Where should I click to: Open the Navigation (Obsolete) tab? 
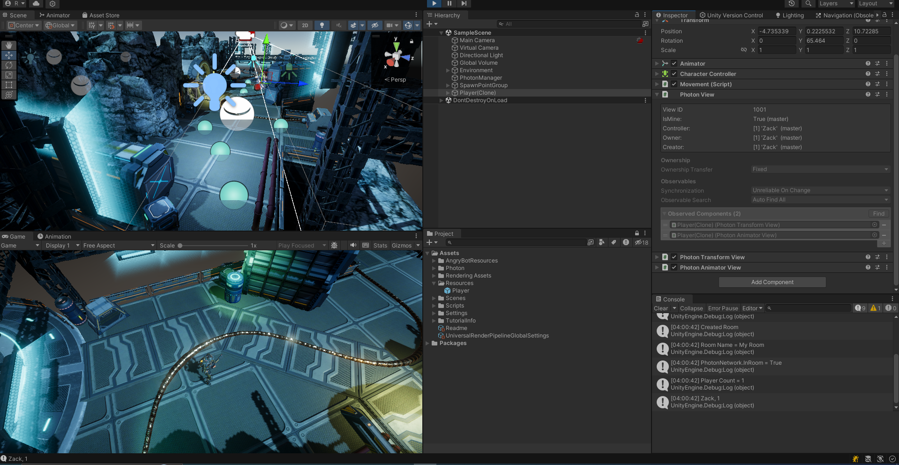pyautogui.click(x=845, y=15)
